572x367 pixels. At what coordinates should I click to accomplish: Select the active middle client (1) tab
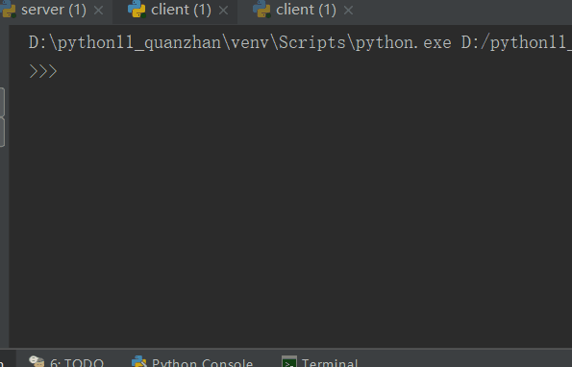[181, 10]
